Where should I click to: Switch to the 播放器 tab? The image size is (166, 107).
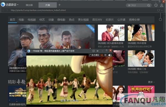(x=29, y=5)
